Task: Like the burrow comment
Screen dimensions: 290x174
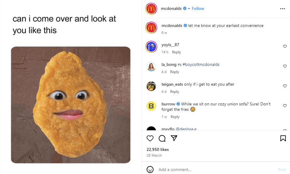Action: click(x=285, y=106)
